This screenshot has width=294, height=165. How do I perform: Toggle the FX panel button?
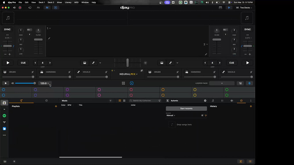[x=38, y=8]
